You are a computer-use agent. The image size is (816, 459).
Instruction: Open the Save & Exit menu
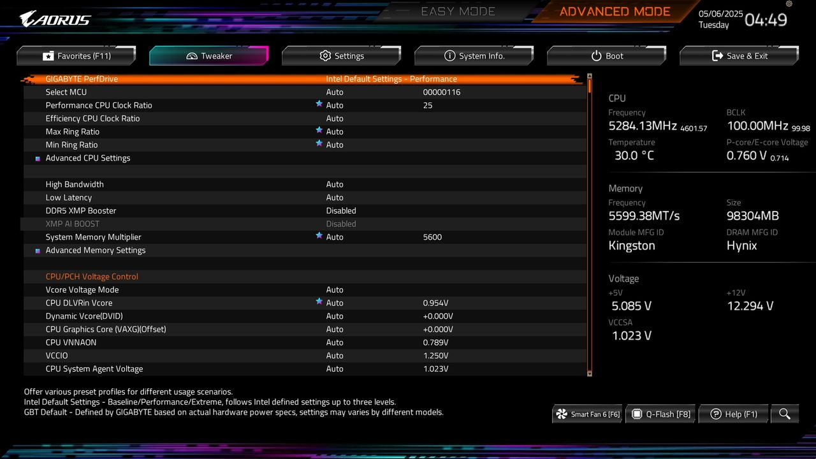pos(739,56)
